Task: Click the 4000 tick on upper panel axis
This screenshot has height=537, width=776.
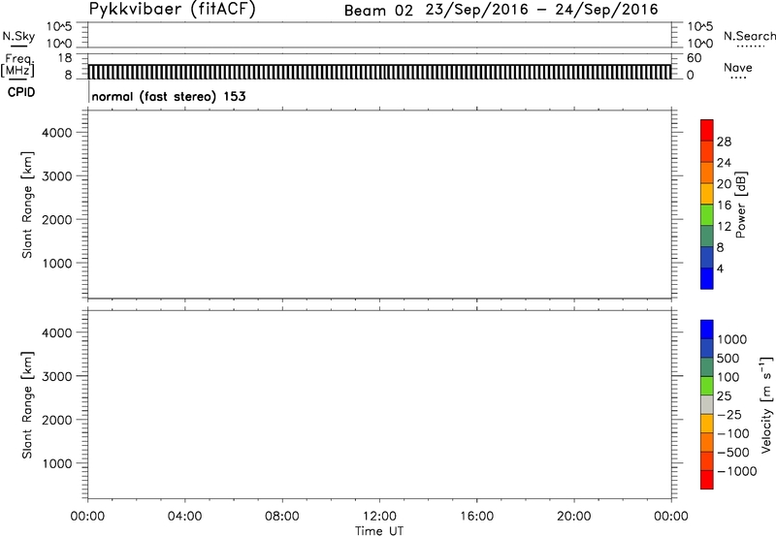Action: 57,133
